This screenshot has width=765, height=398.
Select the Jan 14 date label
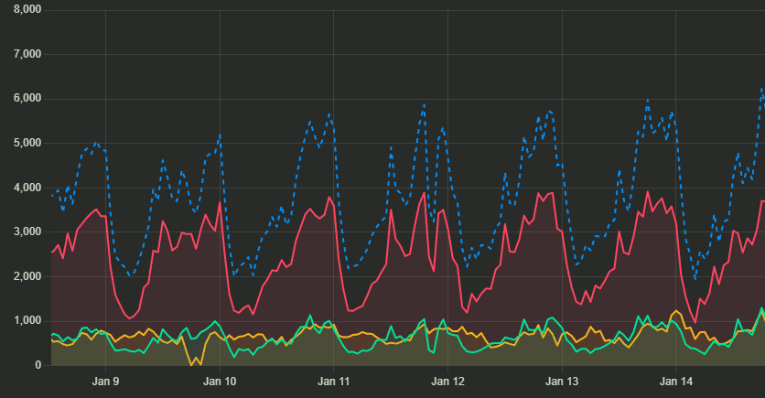[x=674, y=380]
